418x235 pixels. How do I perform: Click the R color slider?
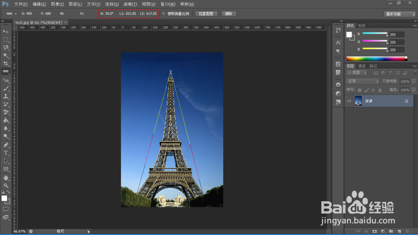[375, 33]
